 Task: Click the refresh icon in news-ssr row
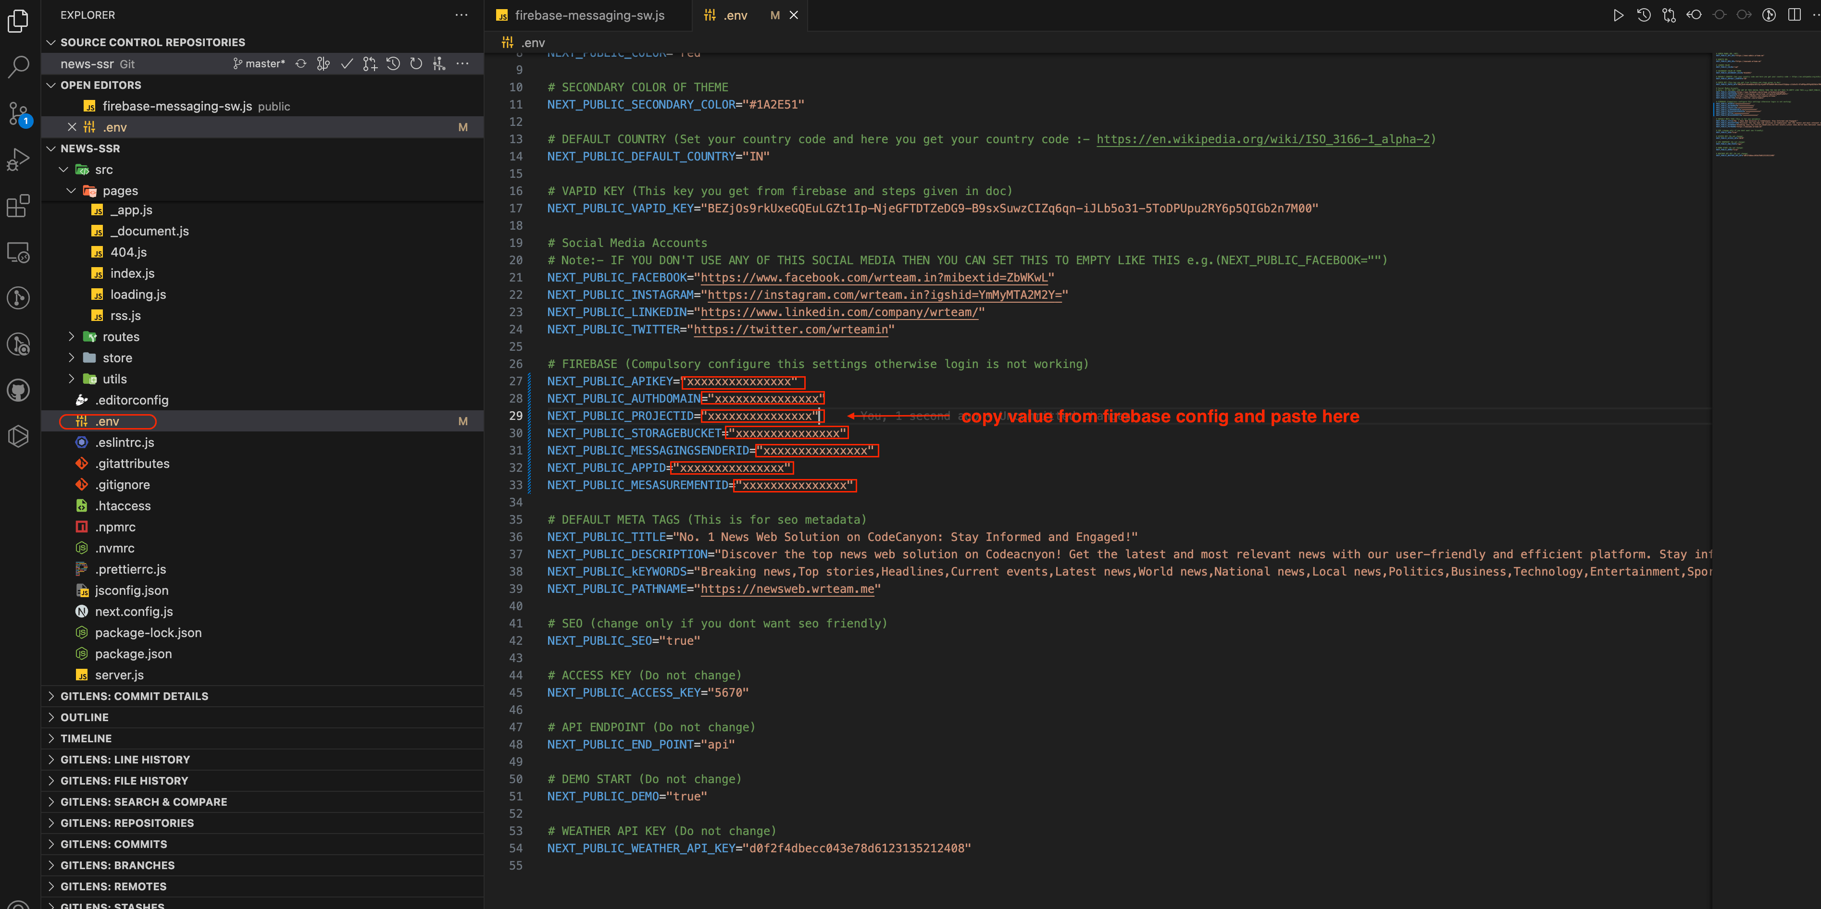point(416,63)
